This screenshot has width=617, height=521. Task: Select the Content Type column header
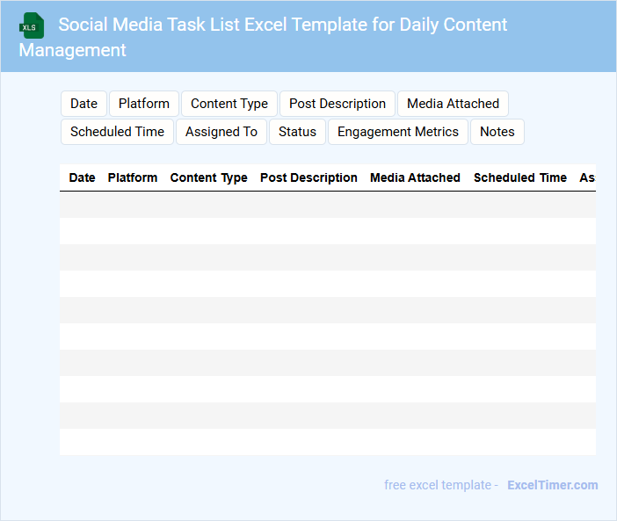click(x=209, y=177)
